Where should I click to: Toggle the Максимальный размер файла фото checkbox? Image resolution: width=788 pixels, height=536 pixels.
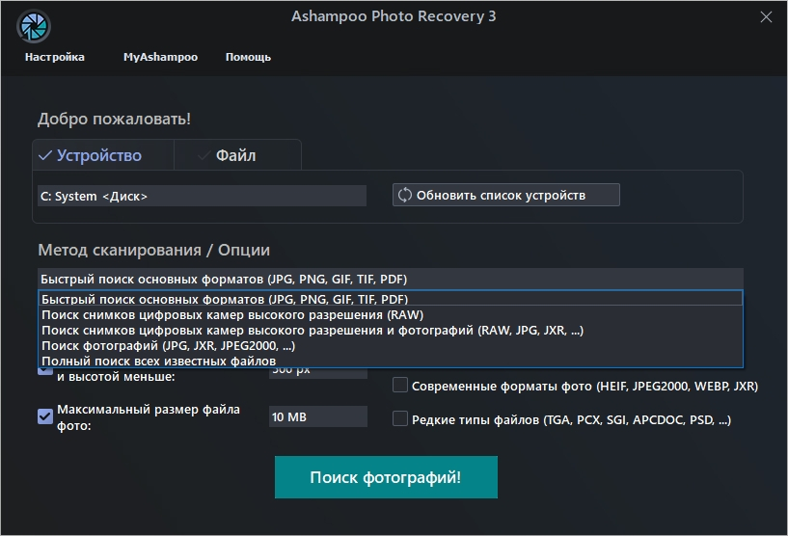44,416
